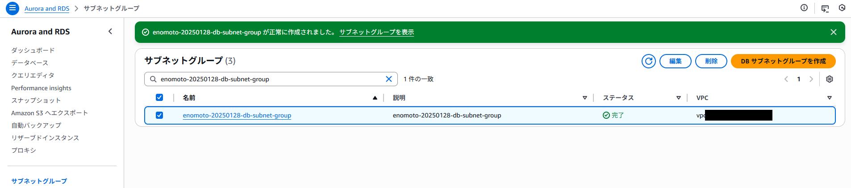
Task: Open the enomoto-20250128-db-subnet-group name link
Action: click(237, 115)
